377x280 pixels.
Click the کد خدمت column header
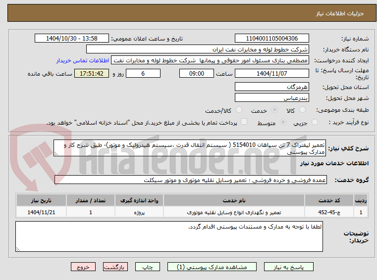(x=329, y=200)
